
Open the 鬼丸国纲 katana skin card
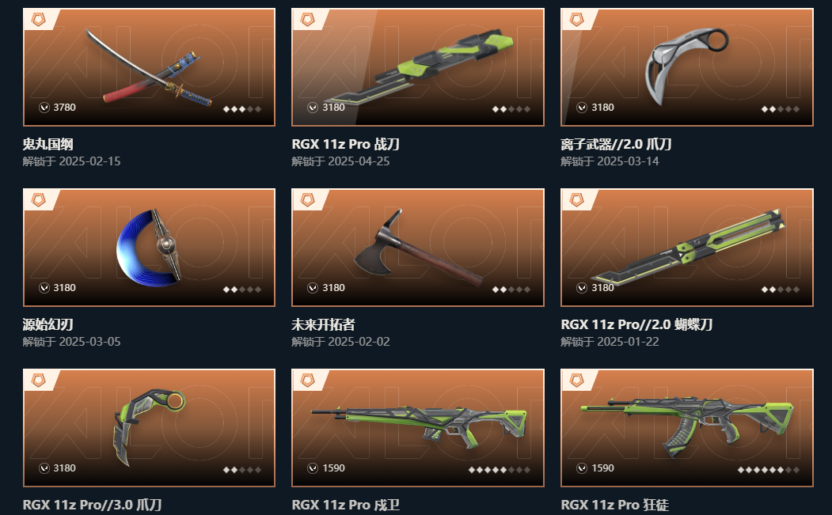tap(149, 67)
